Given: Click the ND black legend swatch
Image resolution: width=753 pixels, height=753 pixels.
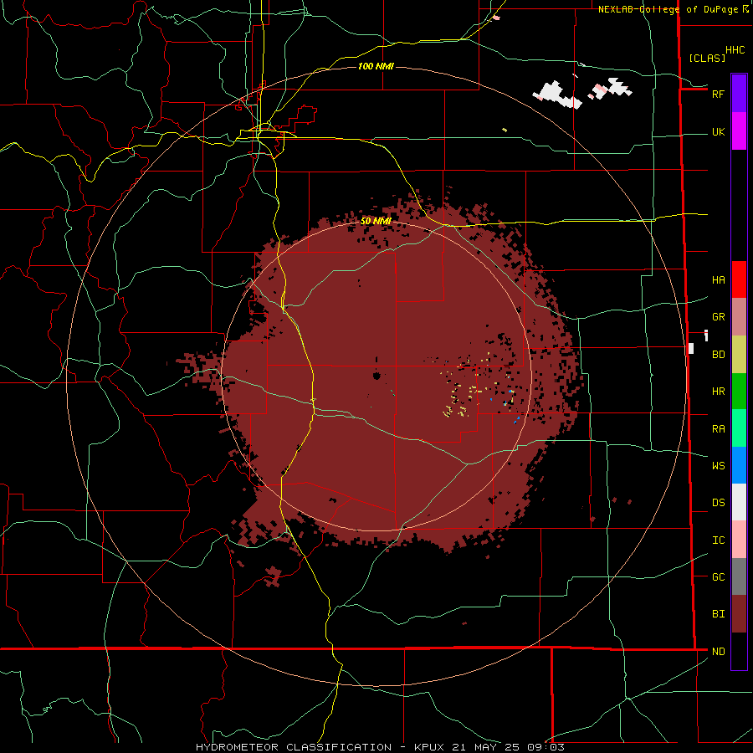Looking at the screenshot, I should pos(739,651).
